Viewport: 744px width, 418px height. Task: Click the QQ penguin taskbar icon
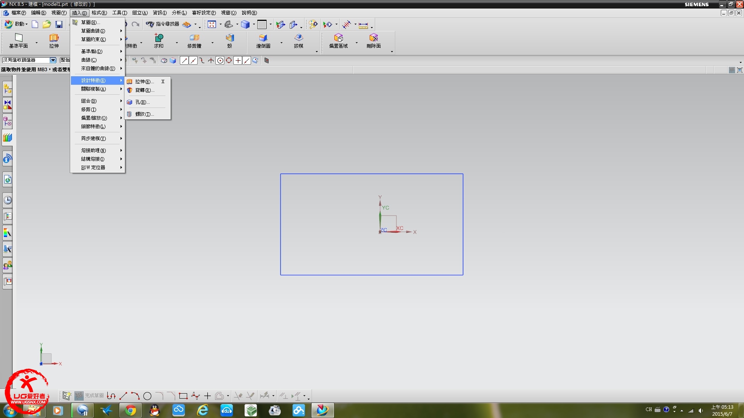(x=155, y=410)
